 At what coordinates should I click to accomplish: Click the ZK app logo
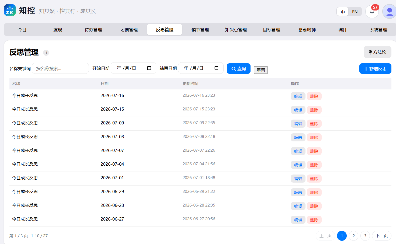10,10
